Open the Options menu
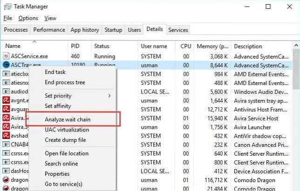Viewport: 300px width, 191px height. point(28,18)
